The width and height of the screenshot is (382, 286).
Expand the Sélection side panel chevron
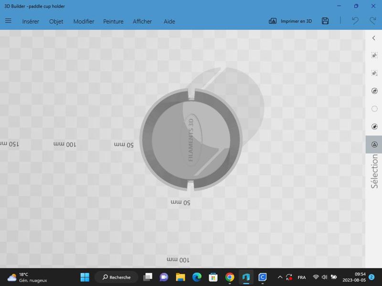374,38
